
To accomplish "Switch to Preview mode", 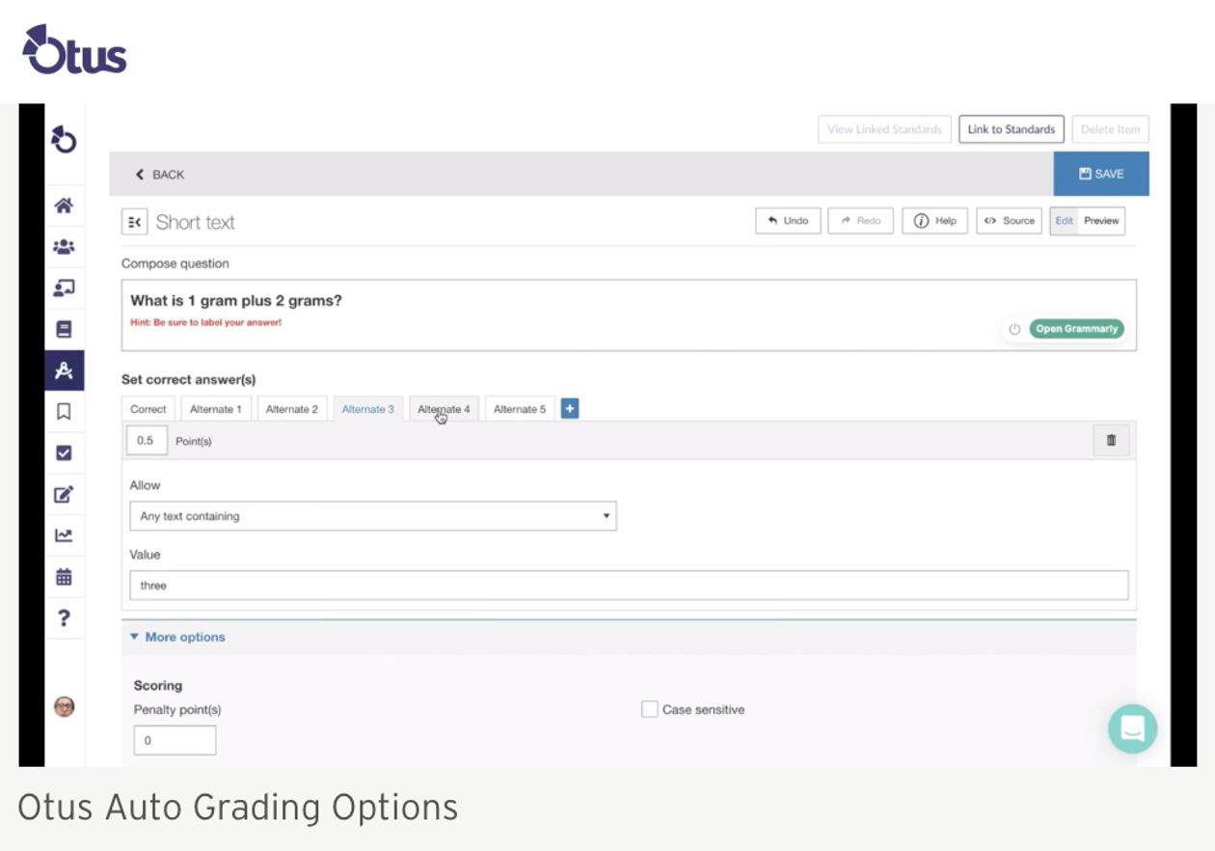I will (x=1101, y=221).
